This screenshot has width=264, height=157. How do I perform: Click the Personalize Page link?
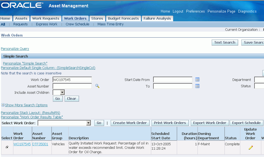point(221,11)
